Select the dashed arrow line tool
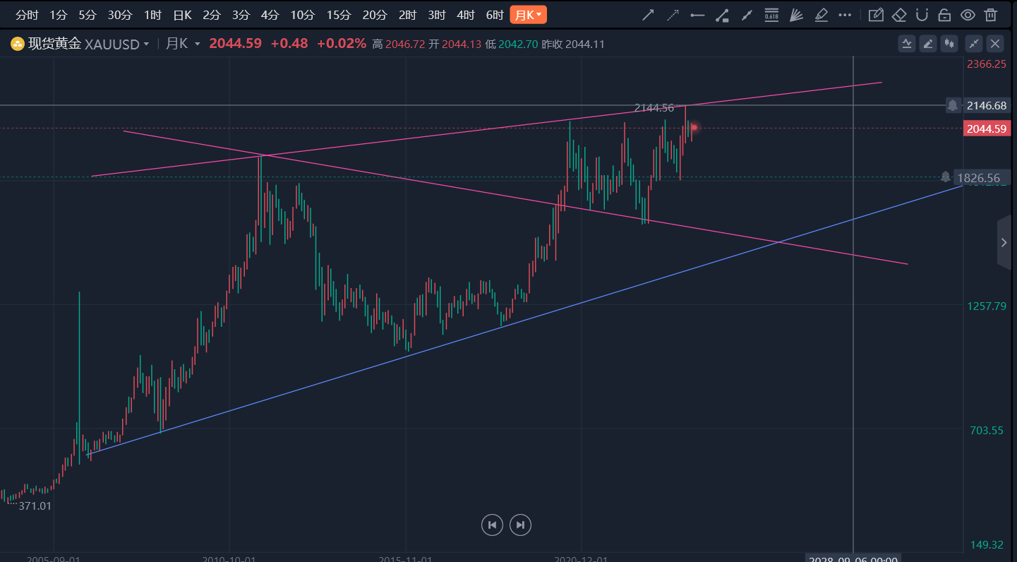1017x562 pixels. [x=673, y=15]
